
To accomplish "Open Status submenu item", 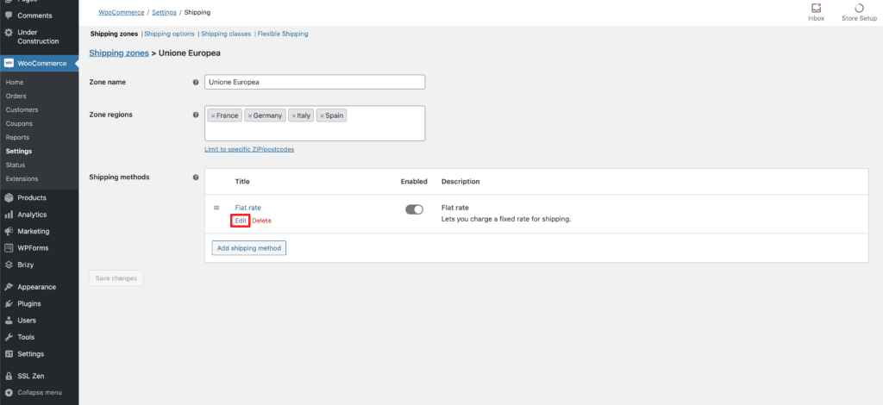I will click(x=16, y=165).
